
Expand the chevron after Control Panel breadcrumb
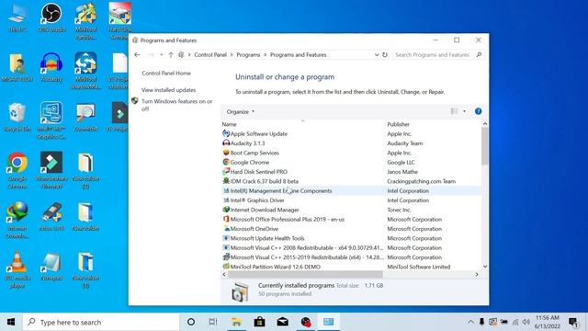click(232, 55)
